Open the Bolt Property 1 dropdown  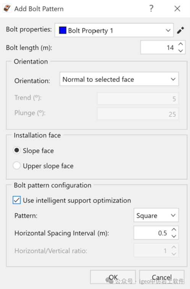point(114,30)
